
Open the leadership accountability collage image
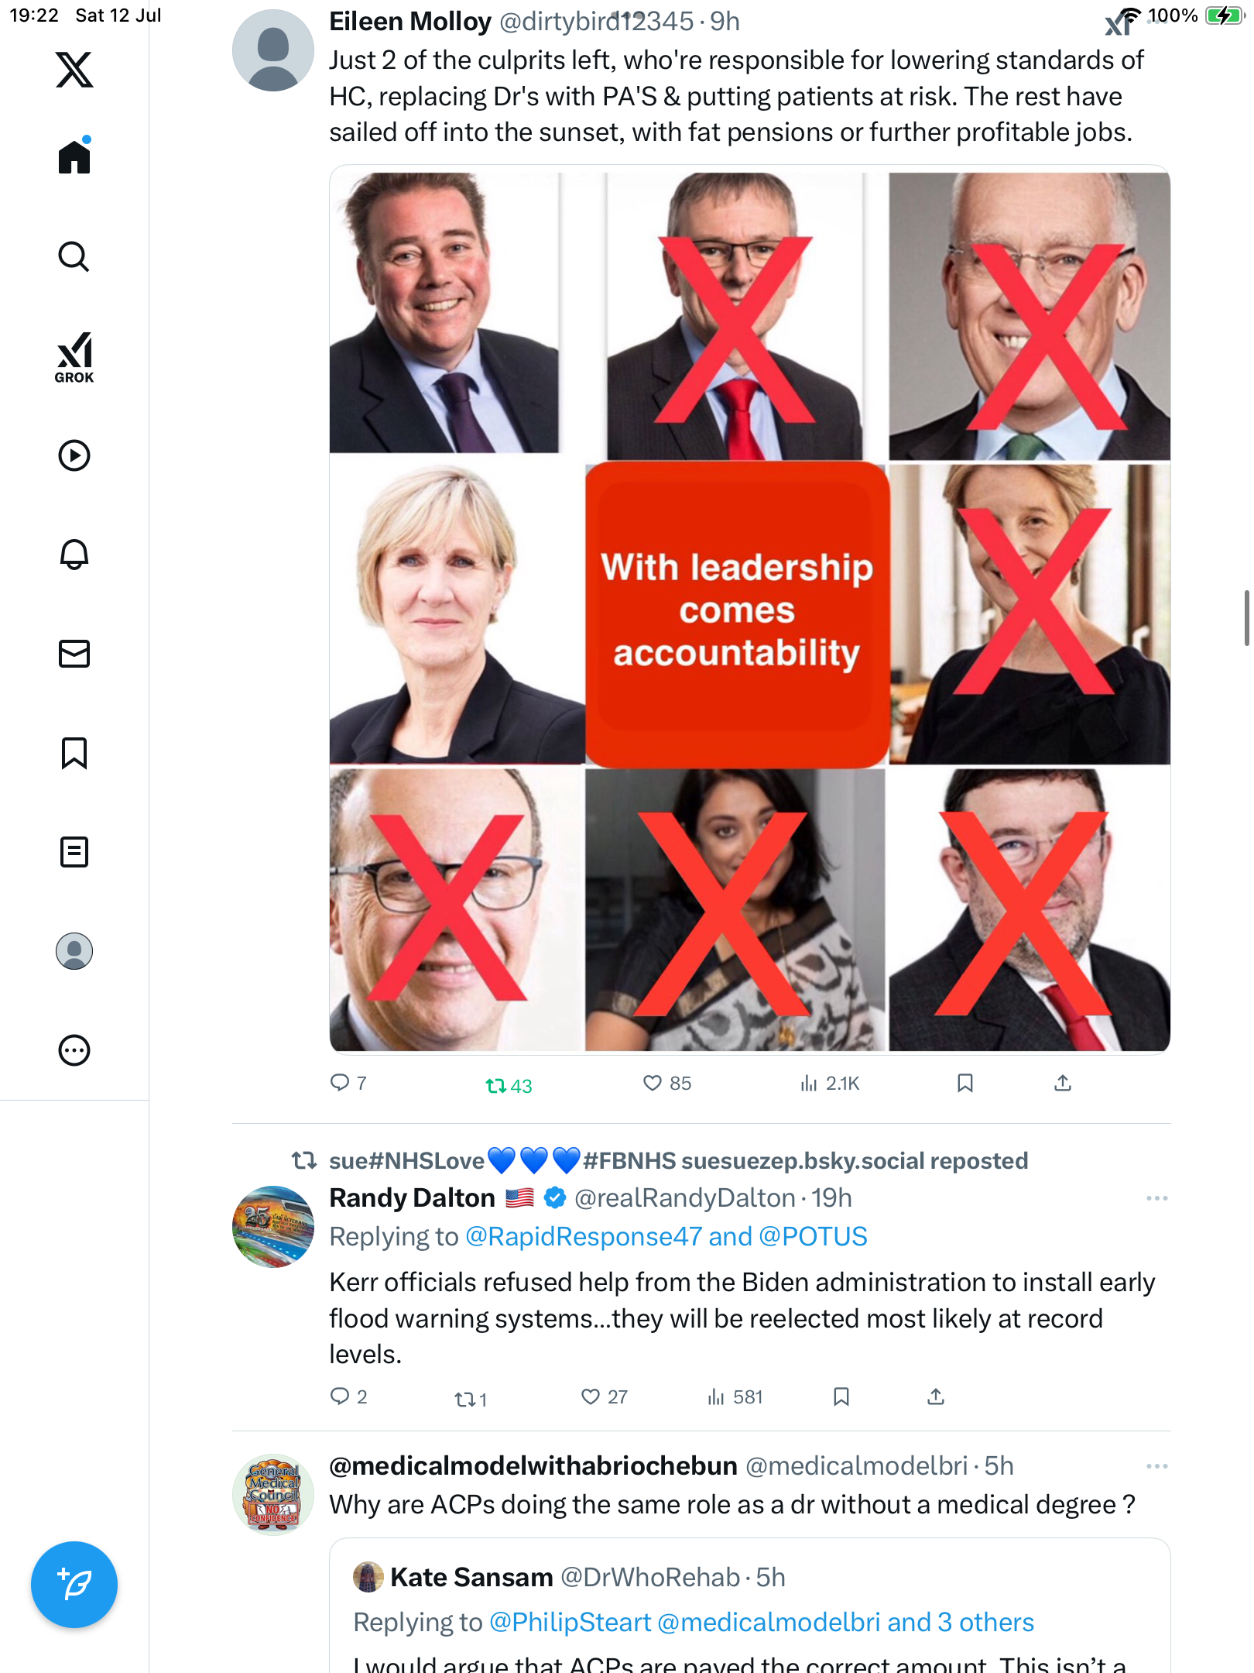click(x=749, y=610)
